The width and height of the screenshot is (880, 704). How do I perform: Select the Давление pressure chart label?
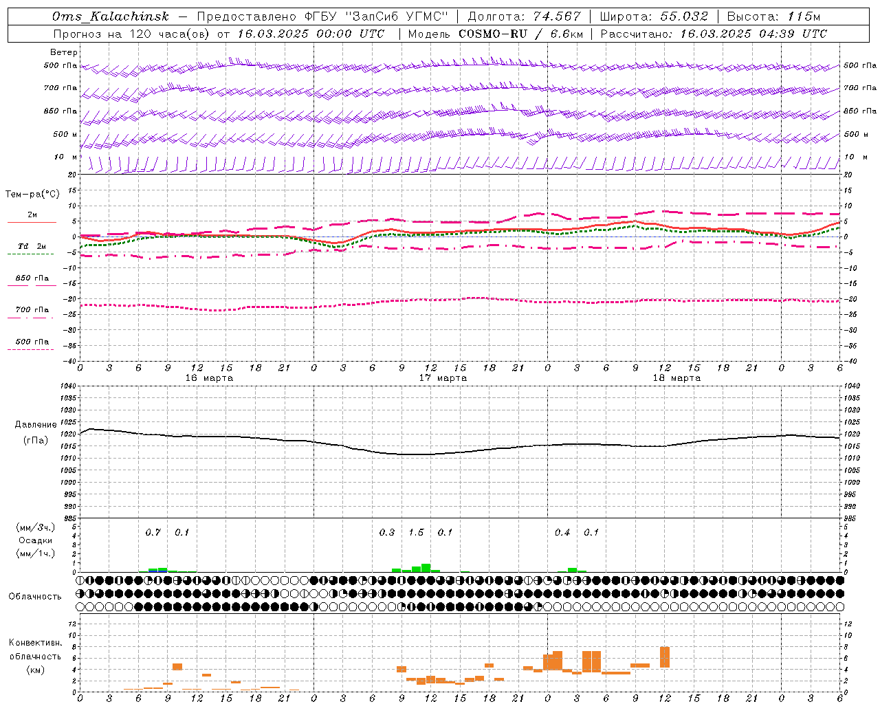click(36, 424)
